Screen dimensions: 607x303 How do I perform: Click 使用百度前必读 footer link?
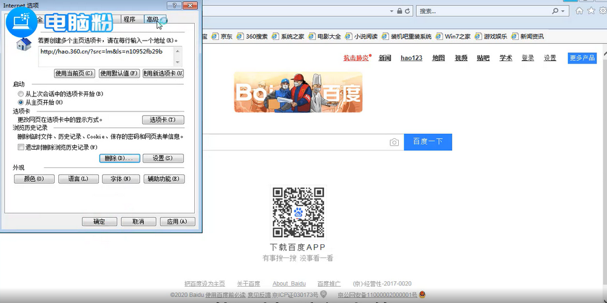[x=226, y=295]
